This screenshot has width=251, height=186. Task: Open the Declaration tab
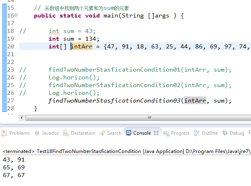tap(79, 133)
